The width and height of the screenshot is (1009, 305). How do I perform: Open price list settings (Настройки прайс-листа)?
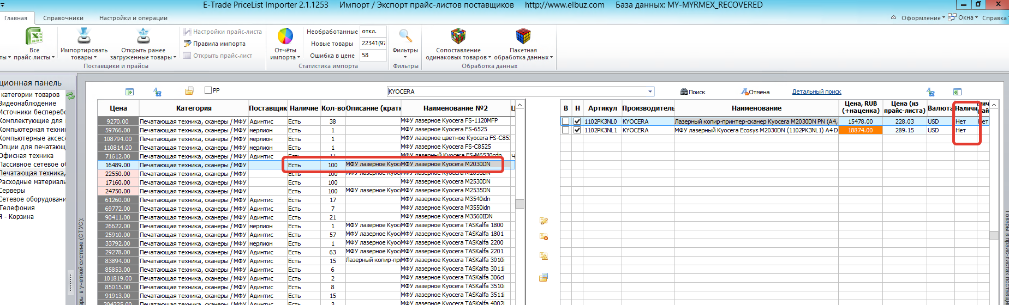click(x=222, y=32)
